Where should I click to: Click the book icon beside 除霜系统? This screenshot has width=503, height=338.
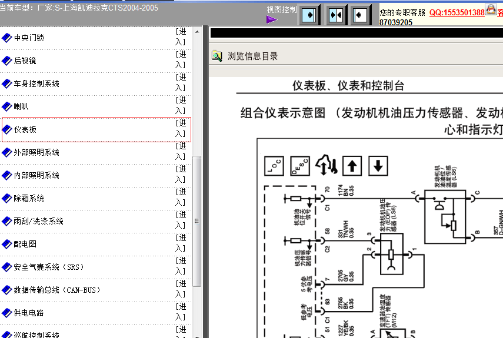click(6, 198)
